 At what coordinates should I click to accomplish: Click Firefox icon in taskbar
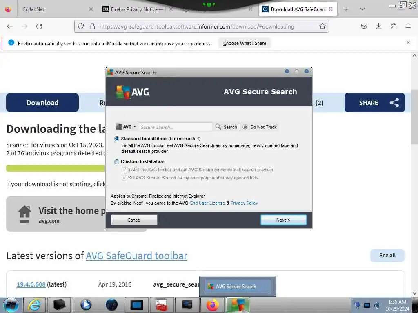tap(212, 305)
